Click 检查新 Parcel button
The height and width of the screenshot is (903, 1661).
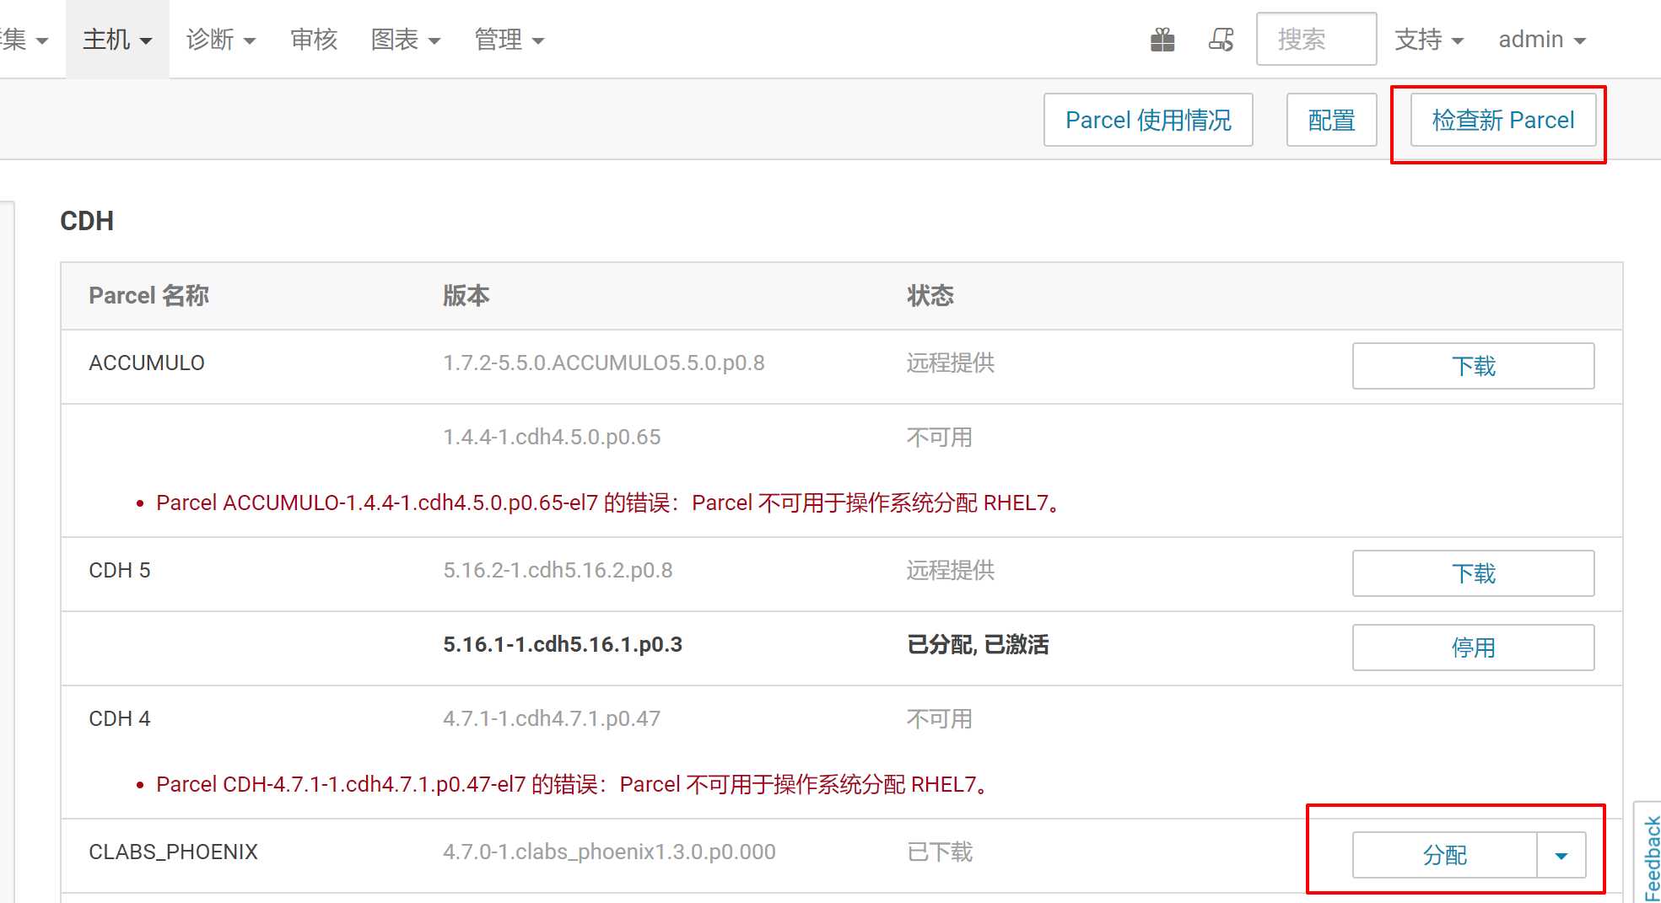pos(1503,120)
